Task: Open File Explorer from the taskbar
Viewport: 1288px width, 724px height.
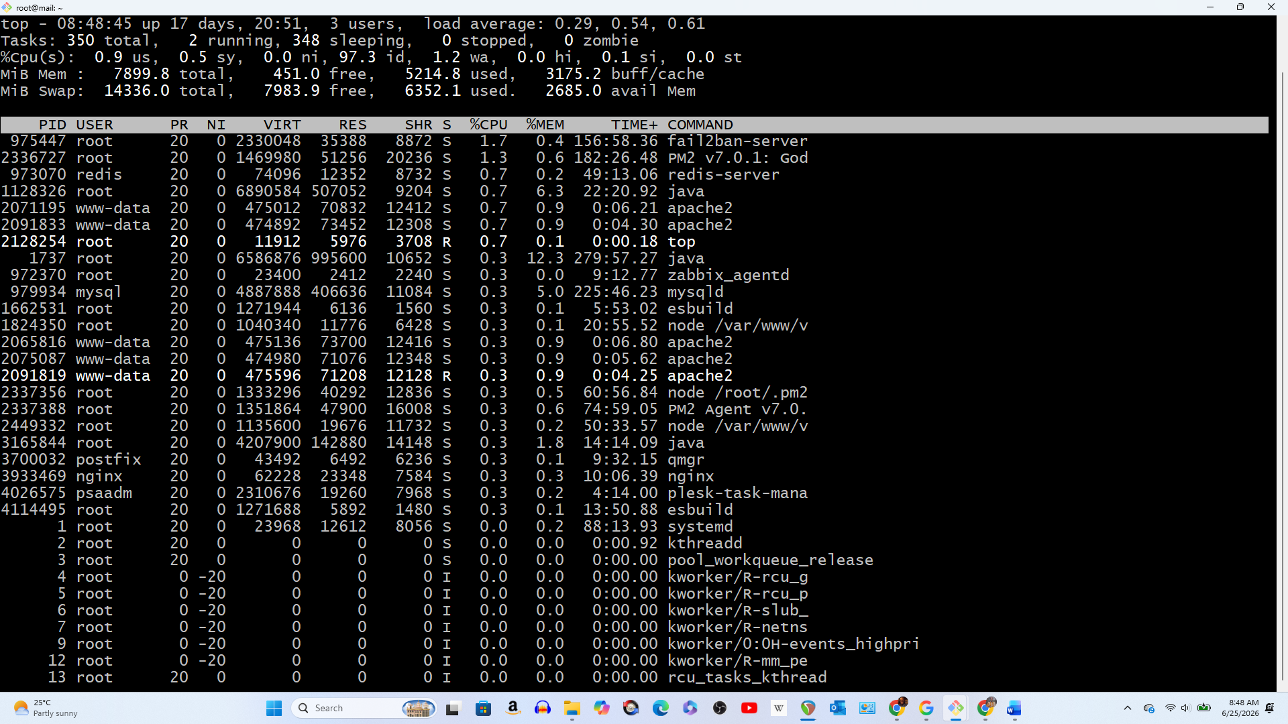Action: (572, 708)
